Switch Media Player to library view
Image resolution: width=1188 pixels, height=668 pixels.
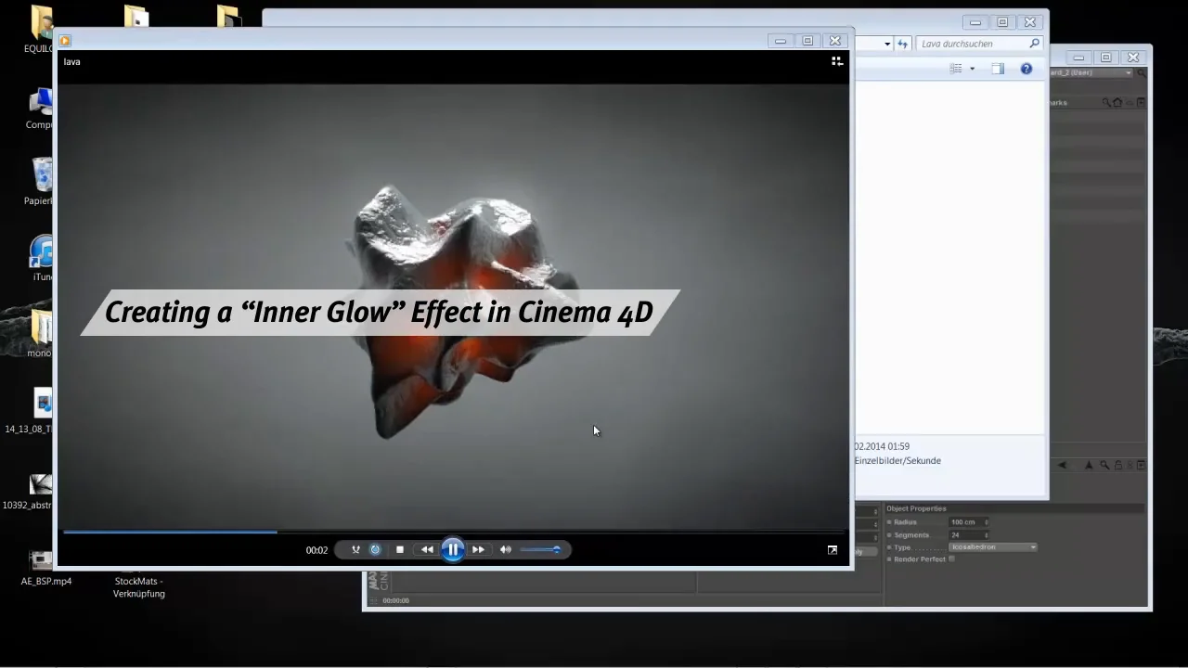click(x=836, y=61)
